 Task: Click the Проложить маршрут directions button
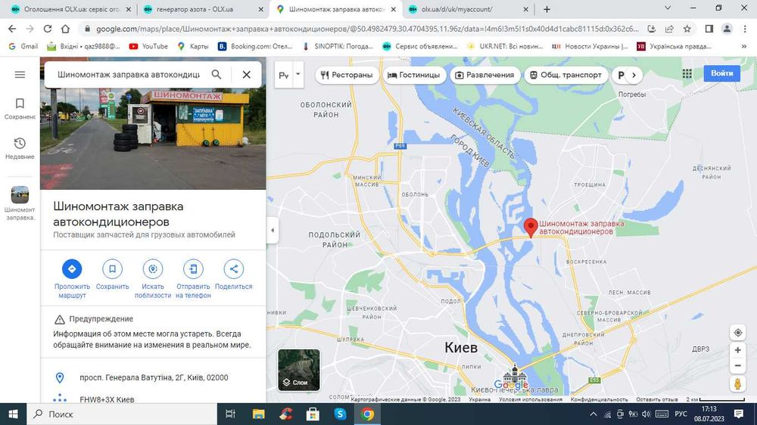72,279
